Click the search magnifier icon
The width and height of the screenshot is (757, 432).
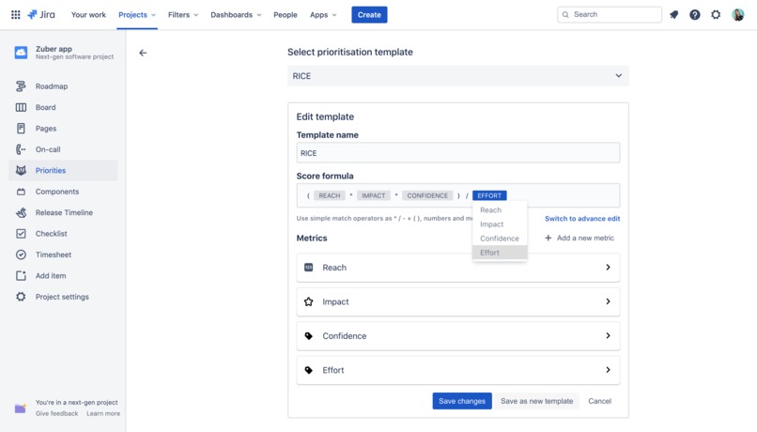pos(565,14)
